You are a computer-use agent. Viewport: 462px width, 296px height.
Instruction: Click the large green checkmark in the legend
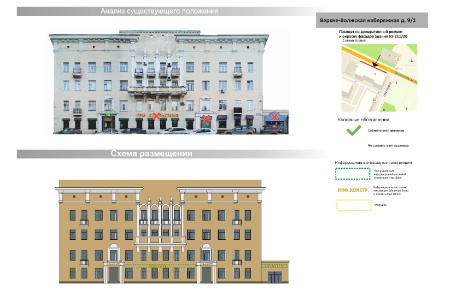point(355,130)
